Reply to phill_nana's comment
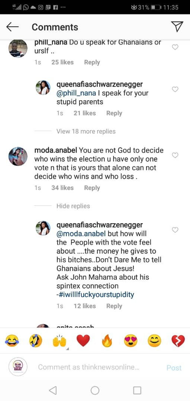 click(92, 62)
